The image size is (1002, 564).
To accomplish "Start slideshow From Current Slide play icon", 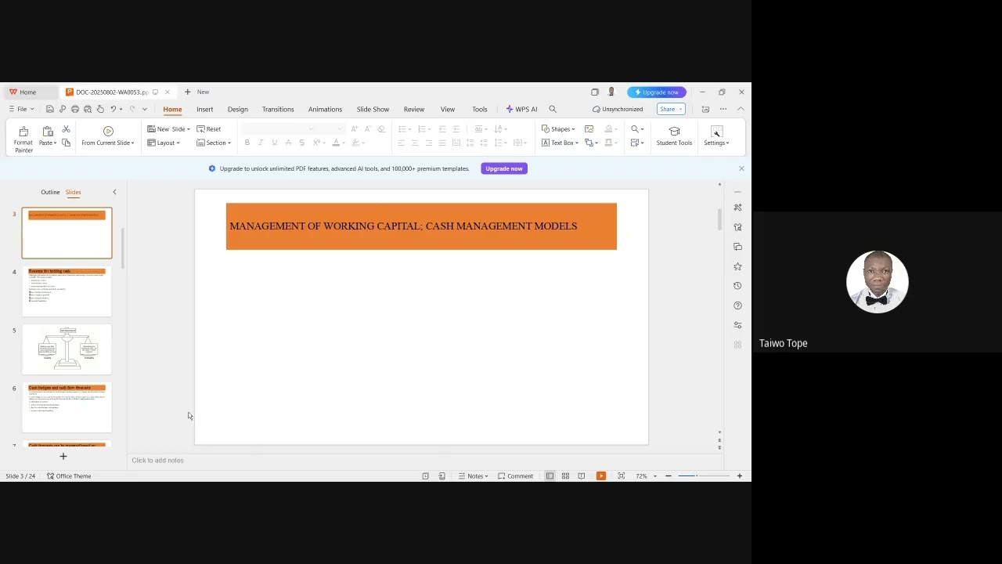I will pos(108,131).
